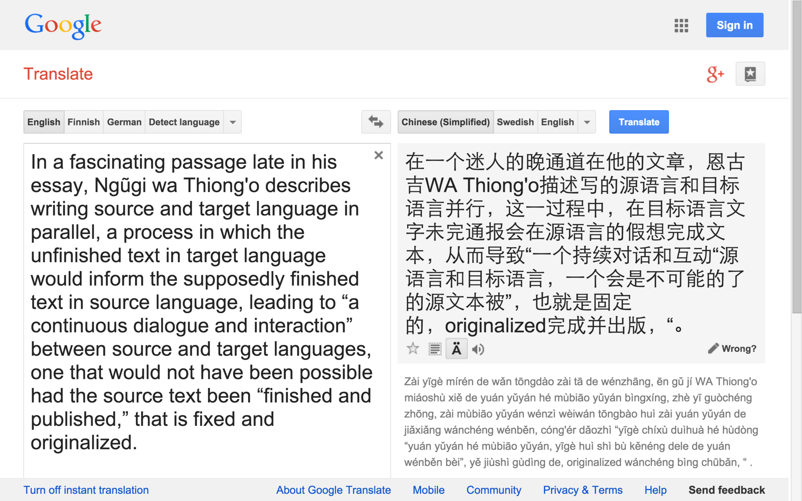
Task: Open the Phrasebook star icon
Action: [x=750, y=74]
